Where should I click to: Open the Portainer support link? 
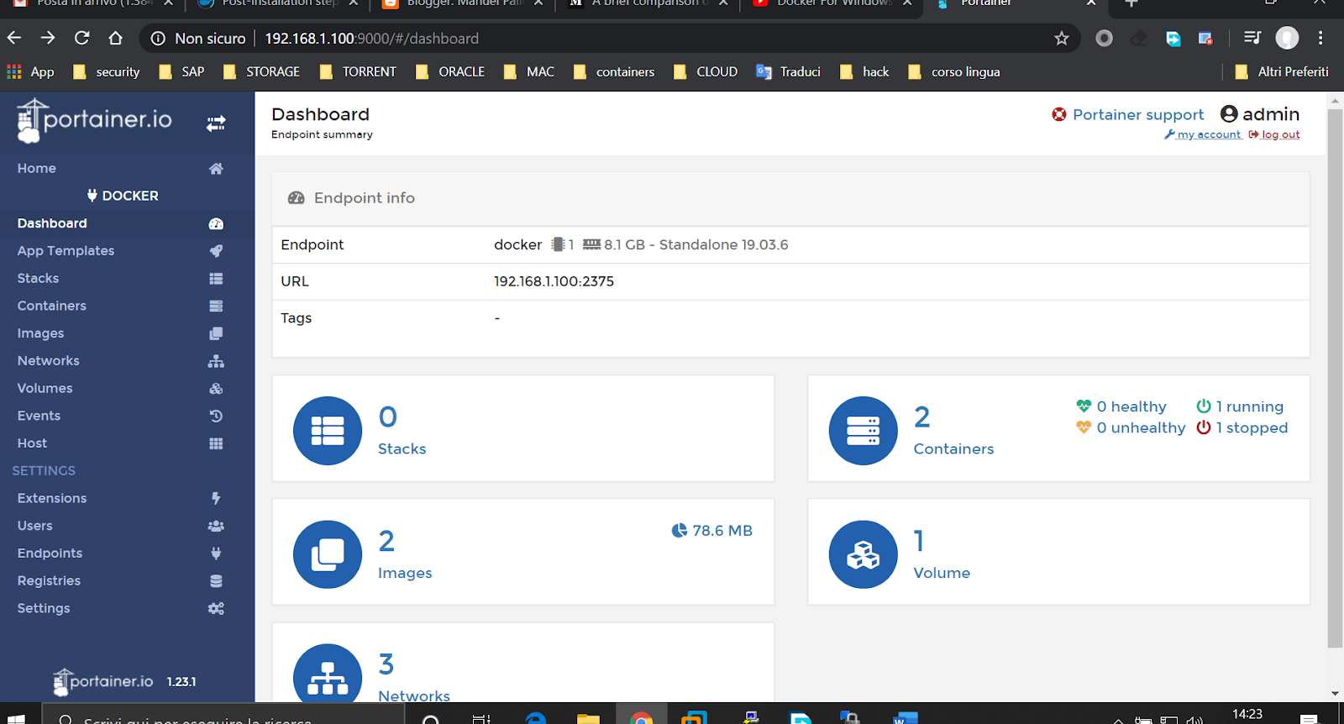[1138, 115]
